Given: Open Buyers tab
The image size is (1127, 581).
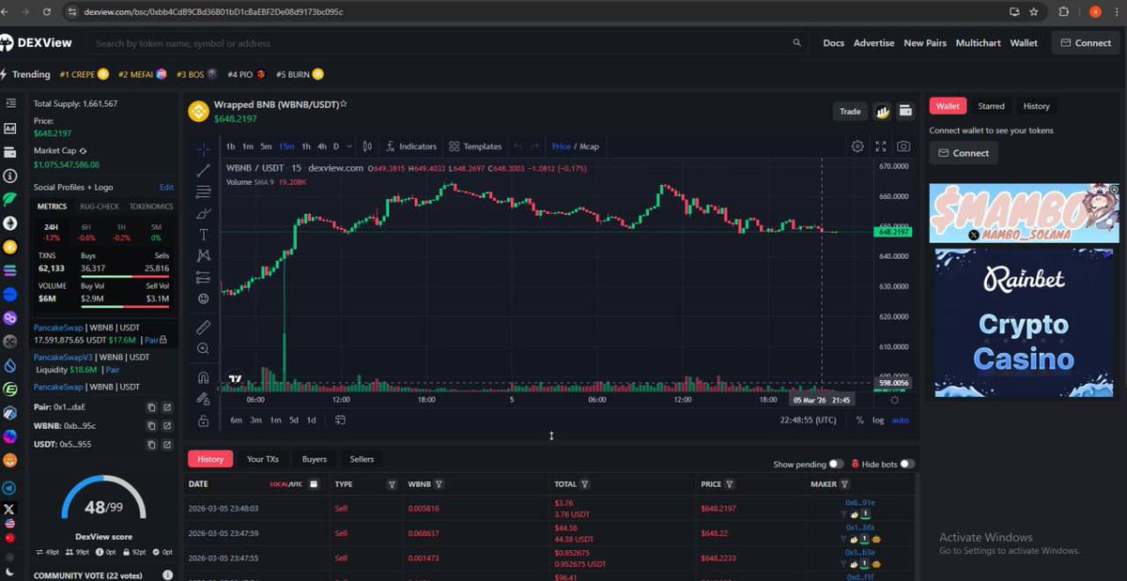Looking at the screenshot, I should 315,459.
